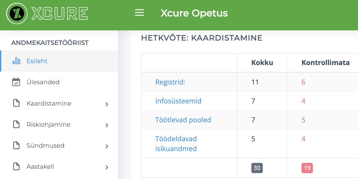Open the Infosüsteemid link
The width and height of the screenshot is (358, 179).
[178, 101]
